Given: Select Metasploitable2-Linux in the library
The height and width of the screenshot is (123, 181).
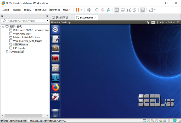Looking at the screenshot, I should pos(25,37).
